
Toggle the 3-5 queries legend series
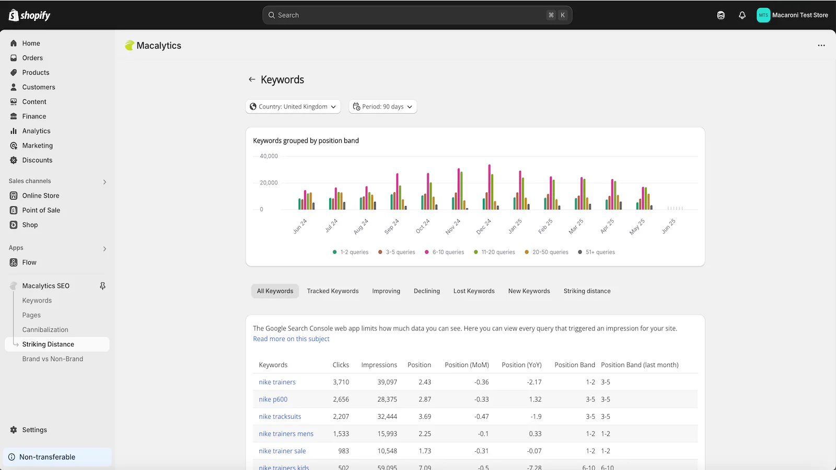397,252
